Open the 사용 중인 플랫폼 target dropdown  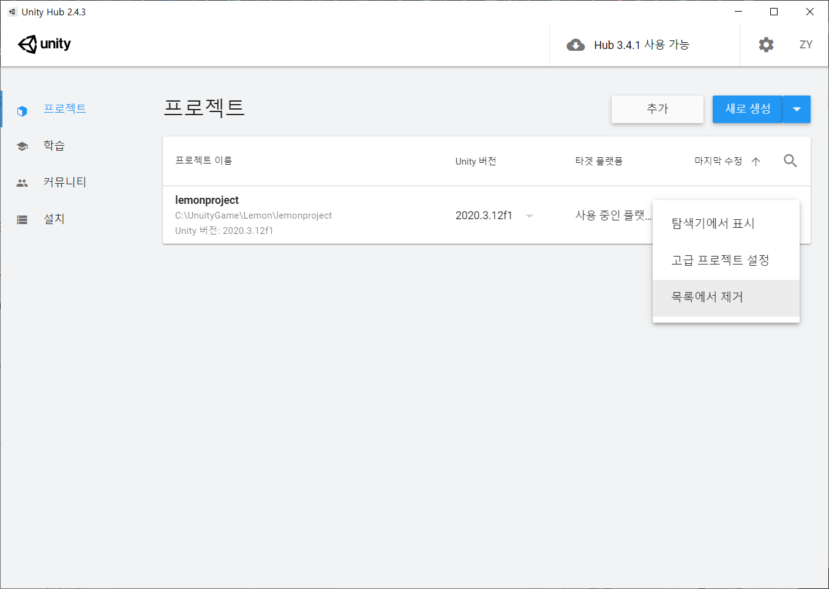coord(613,216)
